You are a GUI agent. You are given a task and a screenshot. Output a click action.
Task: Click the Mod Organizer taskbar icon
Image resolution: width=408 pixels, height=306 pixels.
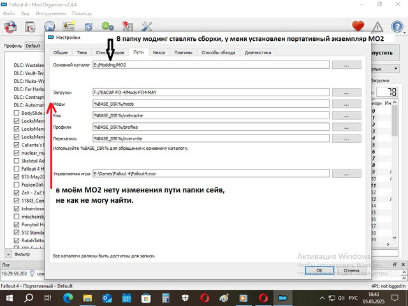click(x=283, y=298)
